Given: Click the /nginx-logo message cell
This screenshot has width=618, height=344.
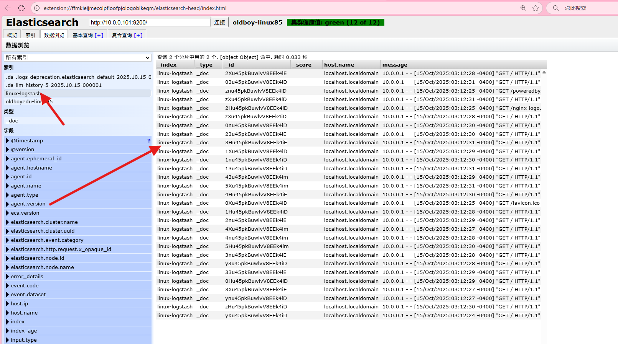Looking at the screenshot, I should pyautogui.click(x=462, y=108).
